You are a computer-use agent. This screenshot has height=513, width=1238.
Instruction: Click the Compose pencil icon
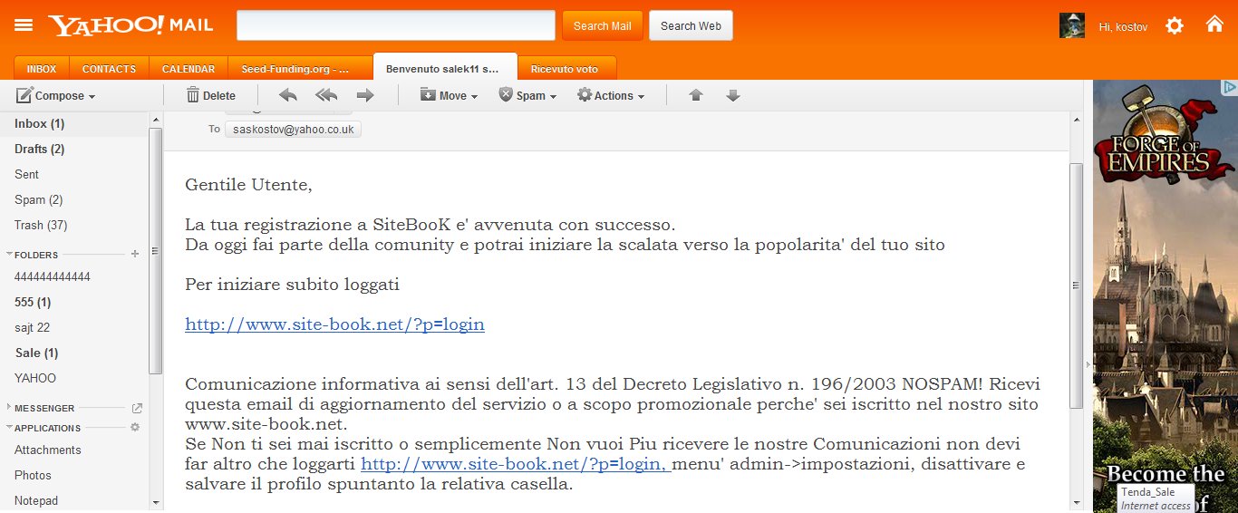click(24, 95)
